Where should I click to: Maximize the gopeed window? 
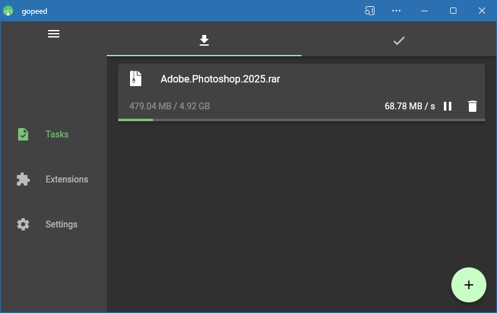coord(453,11)
